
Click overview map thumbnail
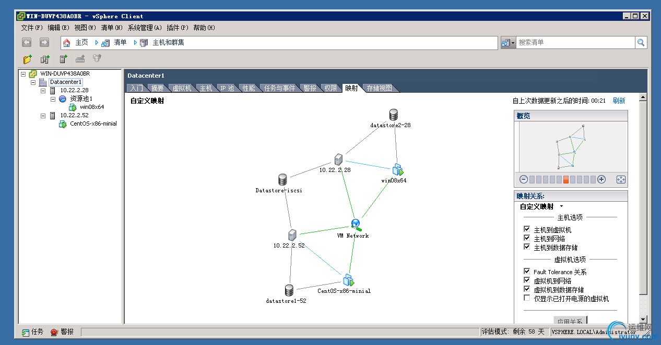572,146
